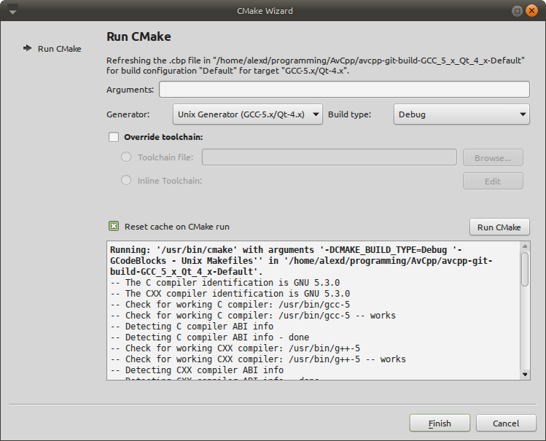Focus the Arguments input field
The width and height of the screenshot is (546, 441).
click(x=344, y=90)
